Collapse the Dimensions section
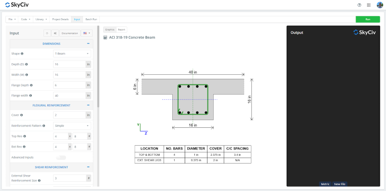 pyautogui.click(x=88, y=43)
